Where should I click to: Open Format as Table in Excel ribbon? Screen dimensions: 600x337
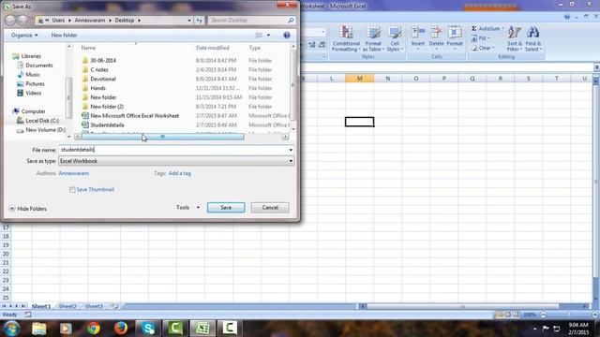click(x=373, y=38)
